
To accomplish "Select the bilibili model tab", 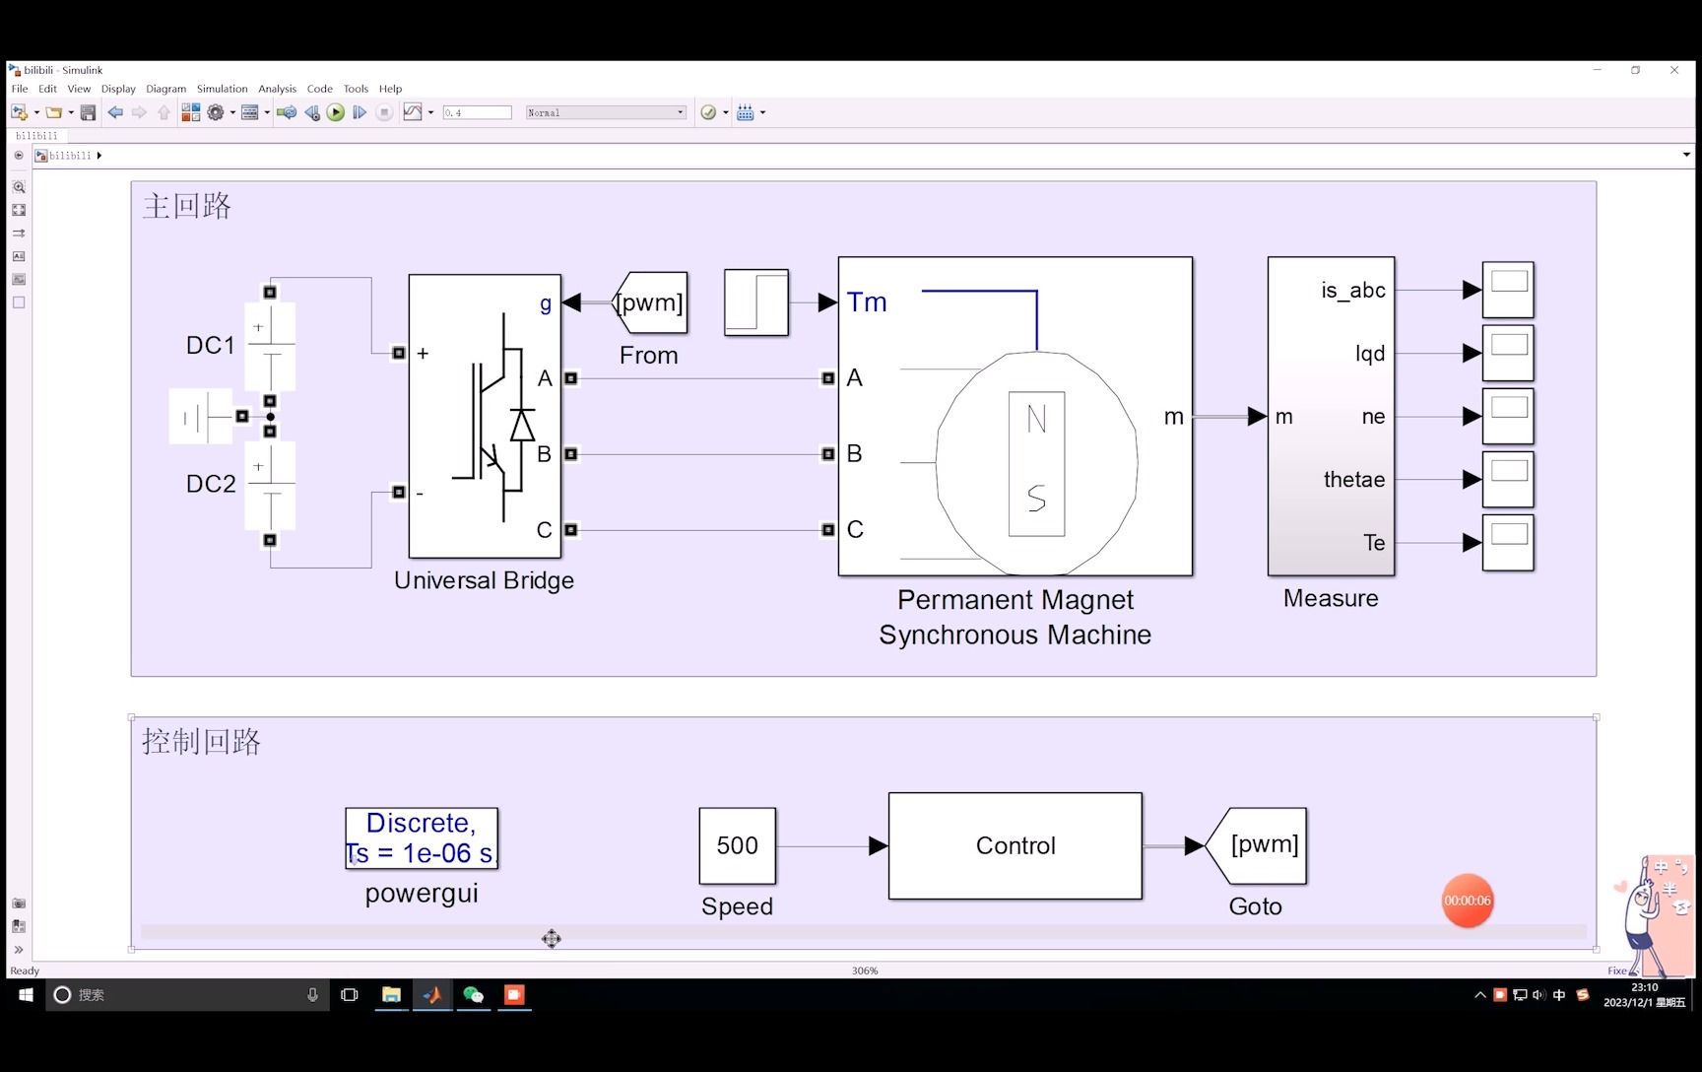I will pos(36,136).
